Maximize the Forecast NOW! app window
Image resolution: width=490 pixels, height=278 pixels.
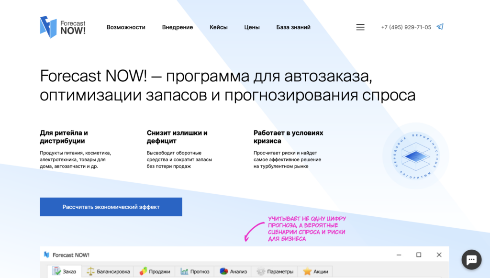tap(419, 255)
